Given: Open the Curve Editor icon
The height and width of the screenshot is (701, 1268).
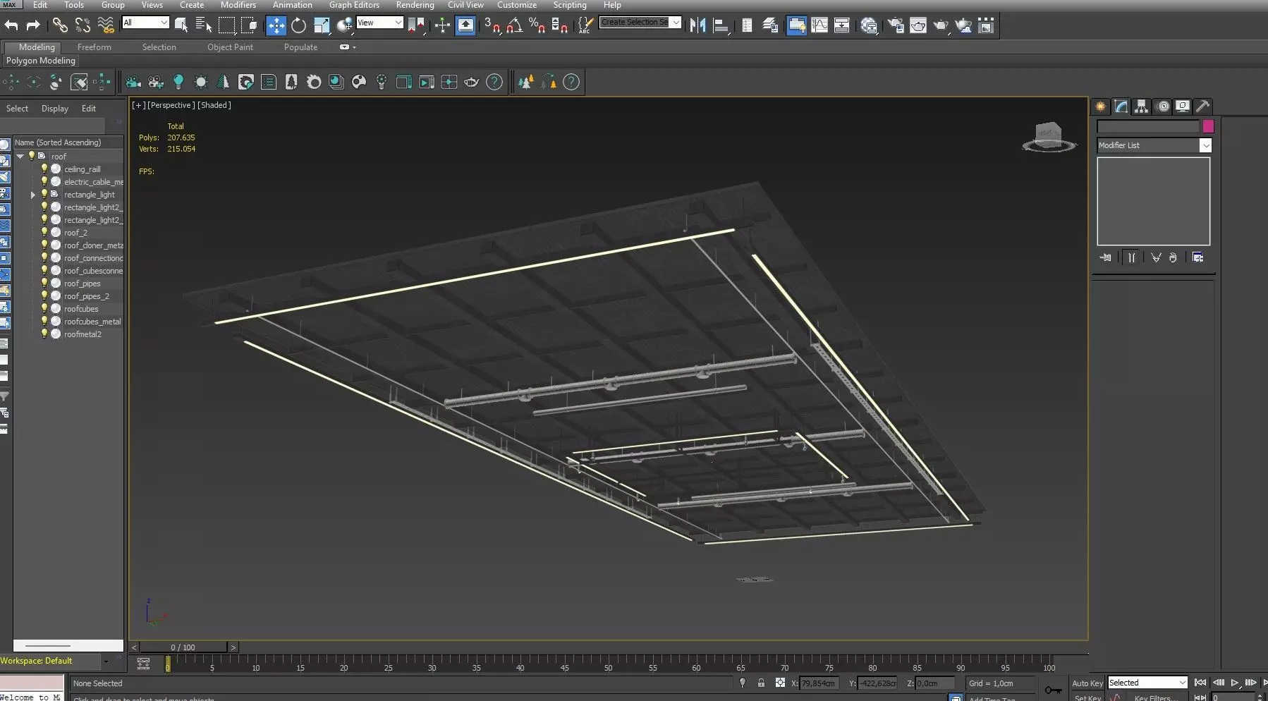Looking at the screenshot, I should tap(819, 25).
